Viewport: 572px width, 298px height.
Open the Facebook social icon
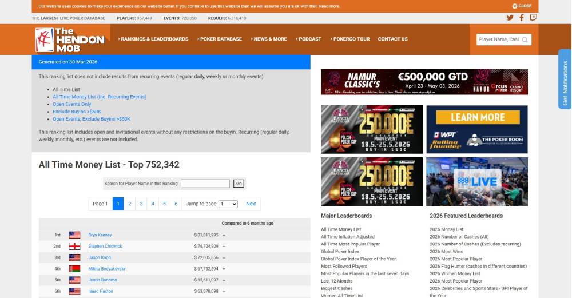[x=522, y=18]
